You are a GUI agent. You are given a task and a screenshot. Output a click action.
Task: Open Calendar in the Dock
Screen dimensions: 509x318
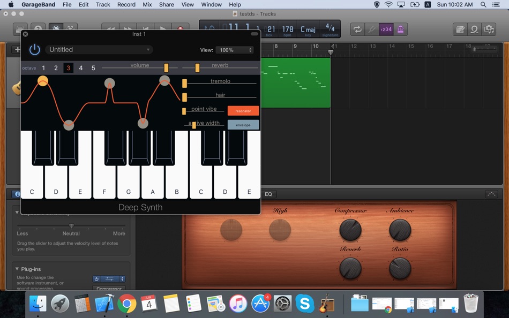[149, 304]
